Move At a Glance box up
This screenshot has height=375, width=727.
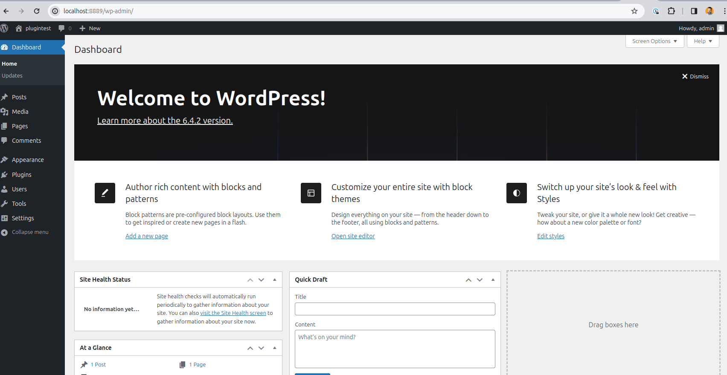pos(250,348)
